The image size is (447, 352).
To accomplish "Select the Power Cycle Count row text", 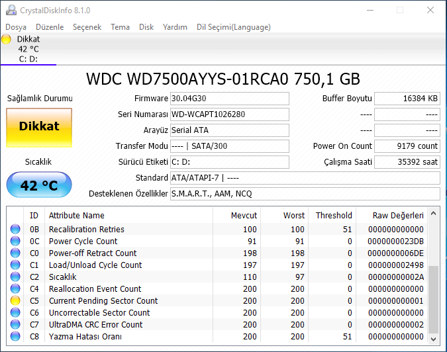I will pos(83,242).
